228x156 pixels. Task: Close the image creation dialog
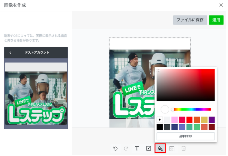pos(221,5)
